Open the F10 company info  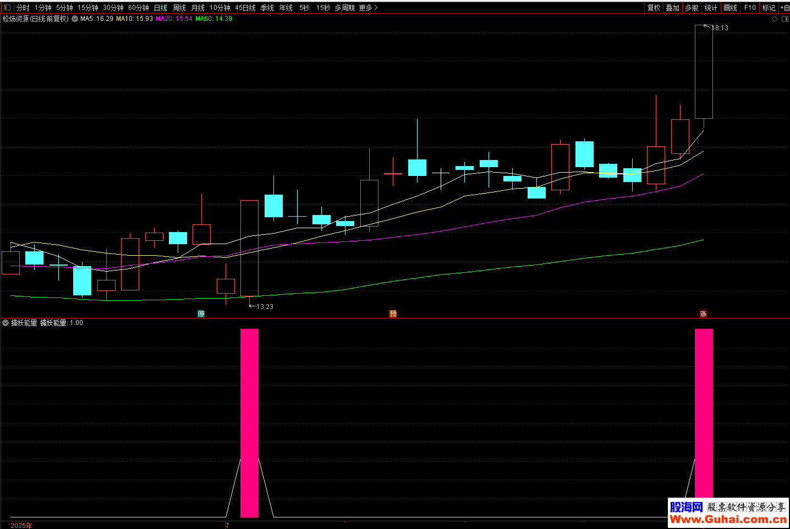[750, 8]
